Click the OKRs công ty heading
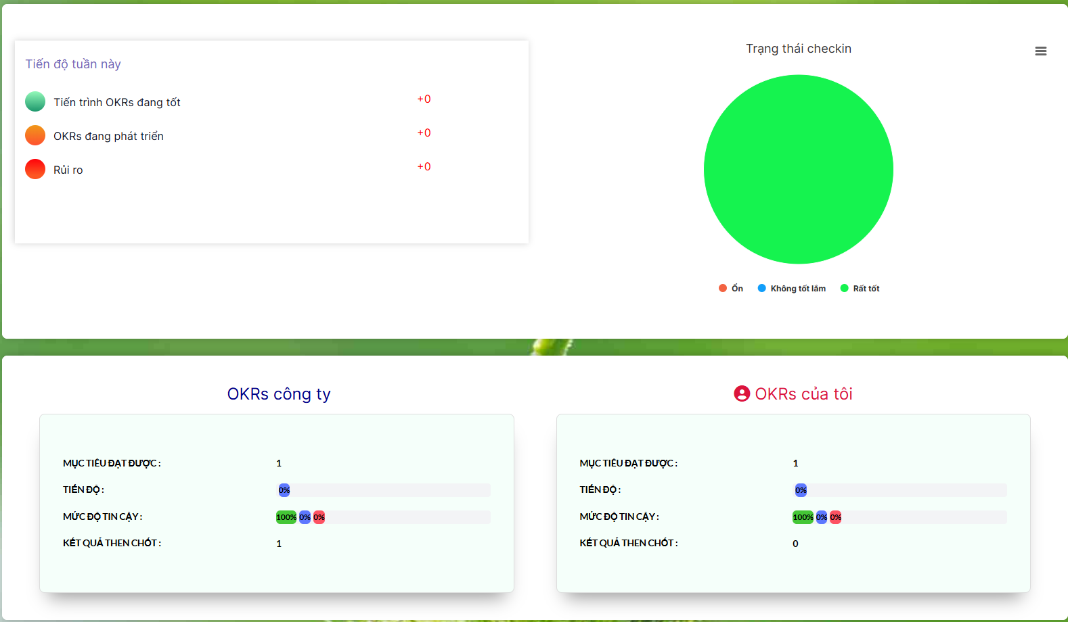The width and height of the screenshot is (1068, 622). [279, 394]
